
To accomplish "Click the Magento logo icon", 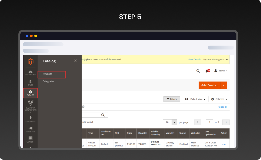I will pyautogui.click(x=30, y=62).
